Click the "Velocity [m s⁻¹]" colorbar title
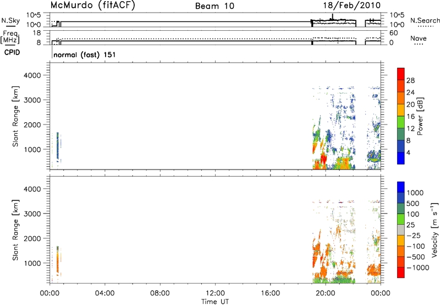The height and width of the screenshot is (305, 440). coord(435,230)
